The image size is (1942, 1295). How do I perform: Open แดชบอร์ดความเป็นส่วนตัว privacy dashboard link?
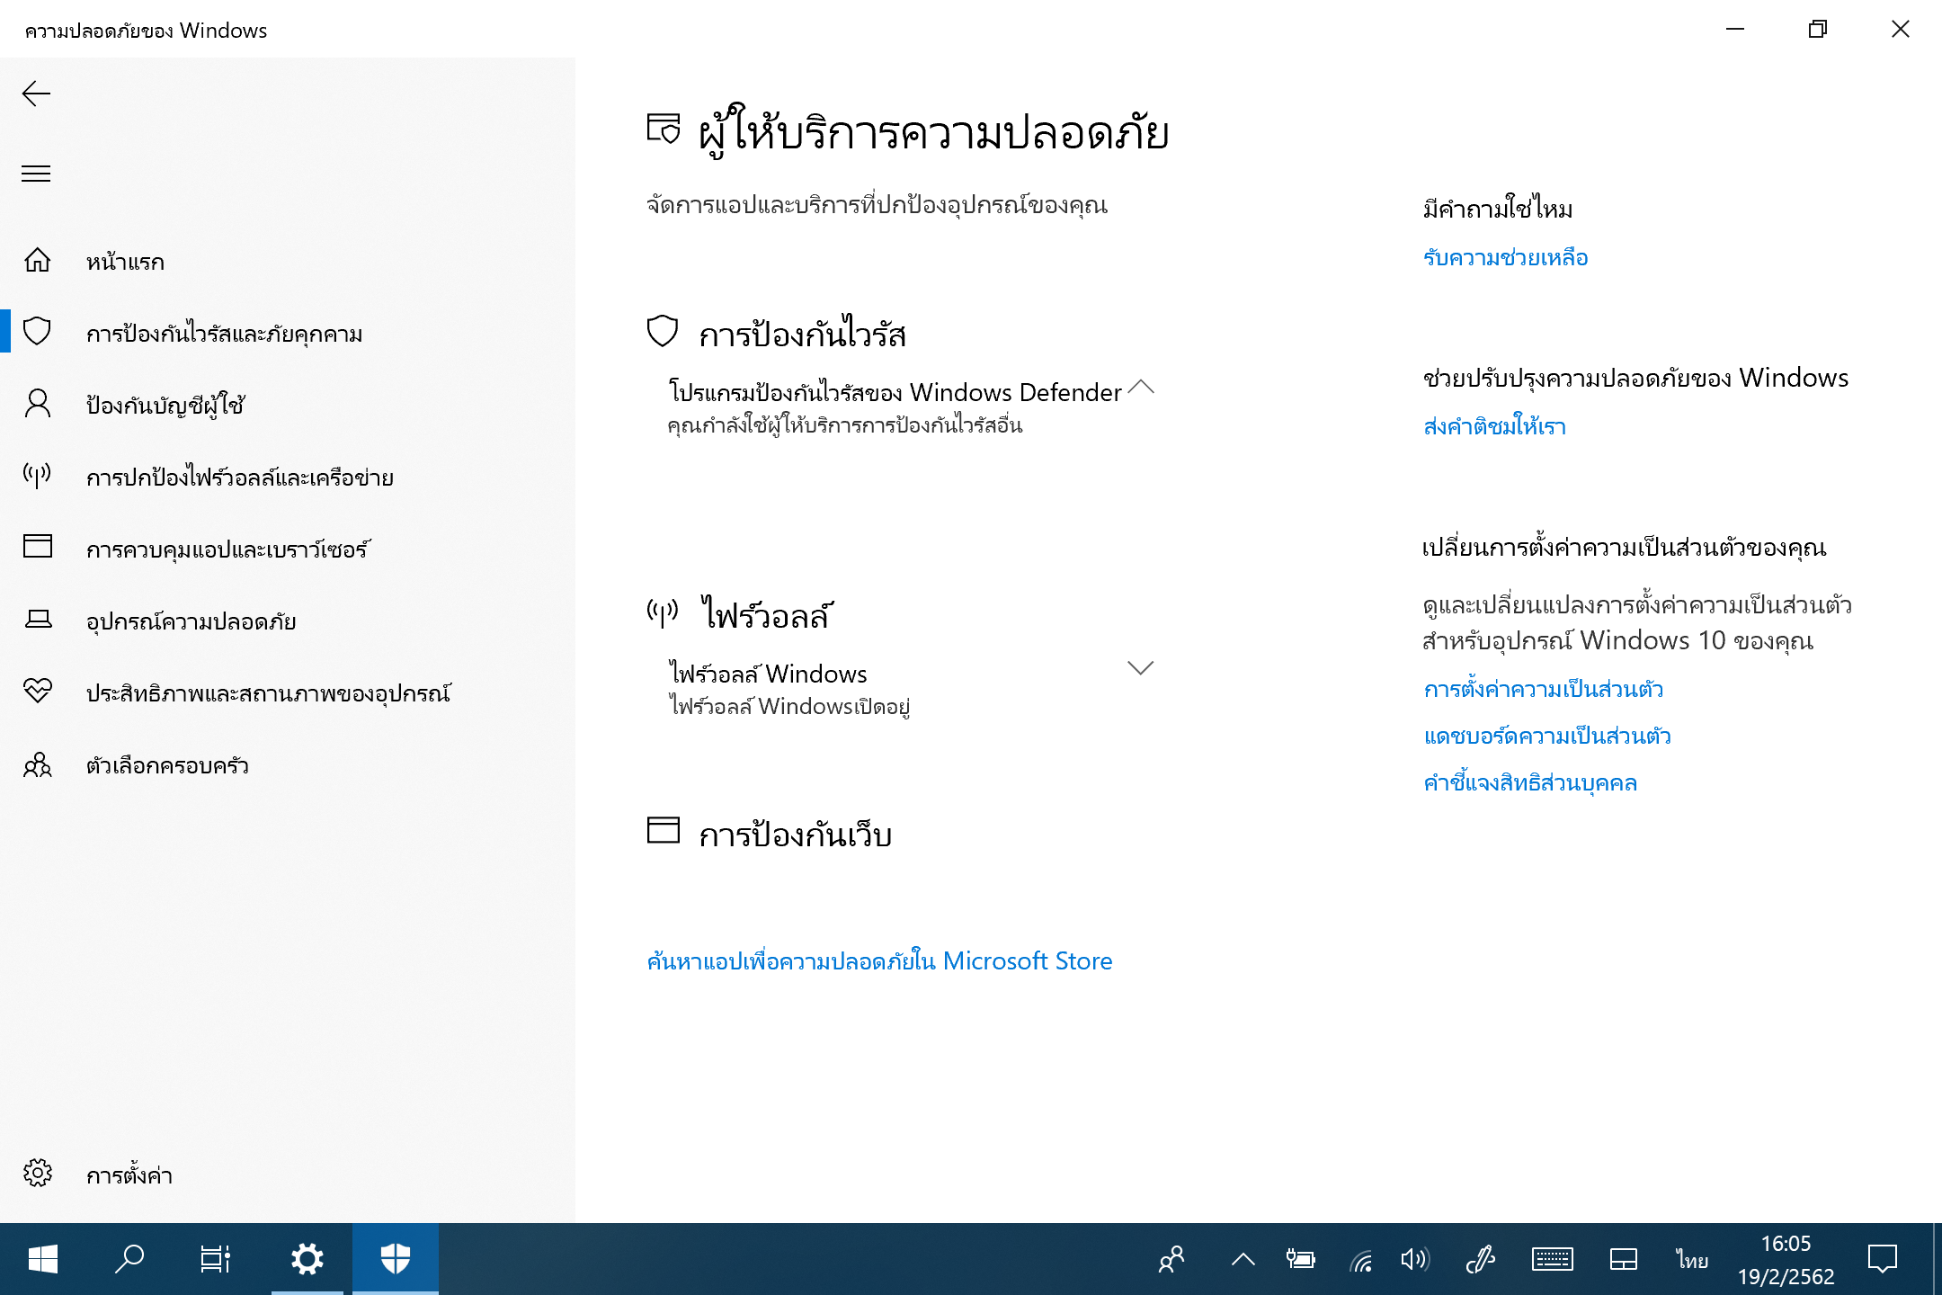coord(1546,737)
